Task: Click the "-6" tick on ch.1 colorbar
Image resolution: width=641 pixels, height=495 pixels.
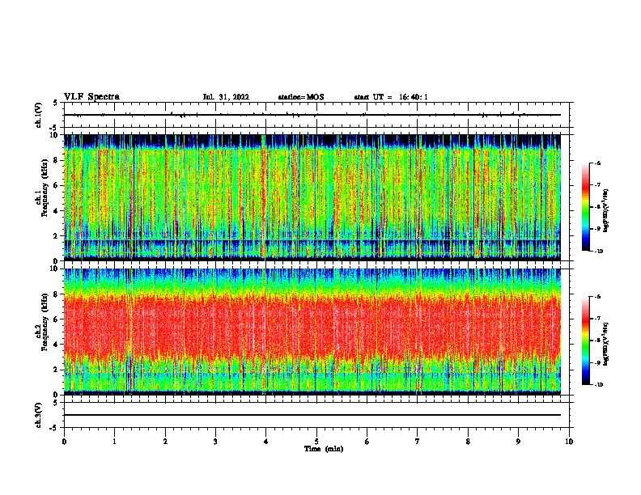Action: pyautogui.click(x=597, y=163)
